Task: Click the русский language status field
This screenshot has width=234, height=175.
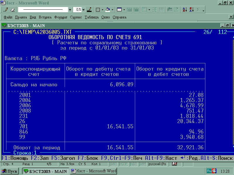Action: coord(157,164)
